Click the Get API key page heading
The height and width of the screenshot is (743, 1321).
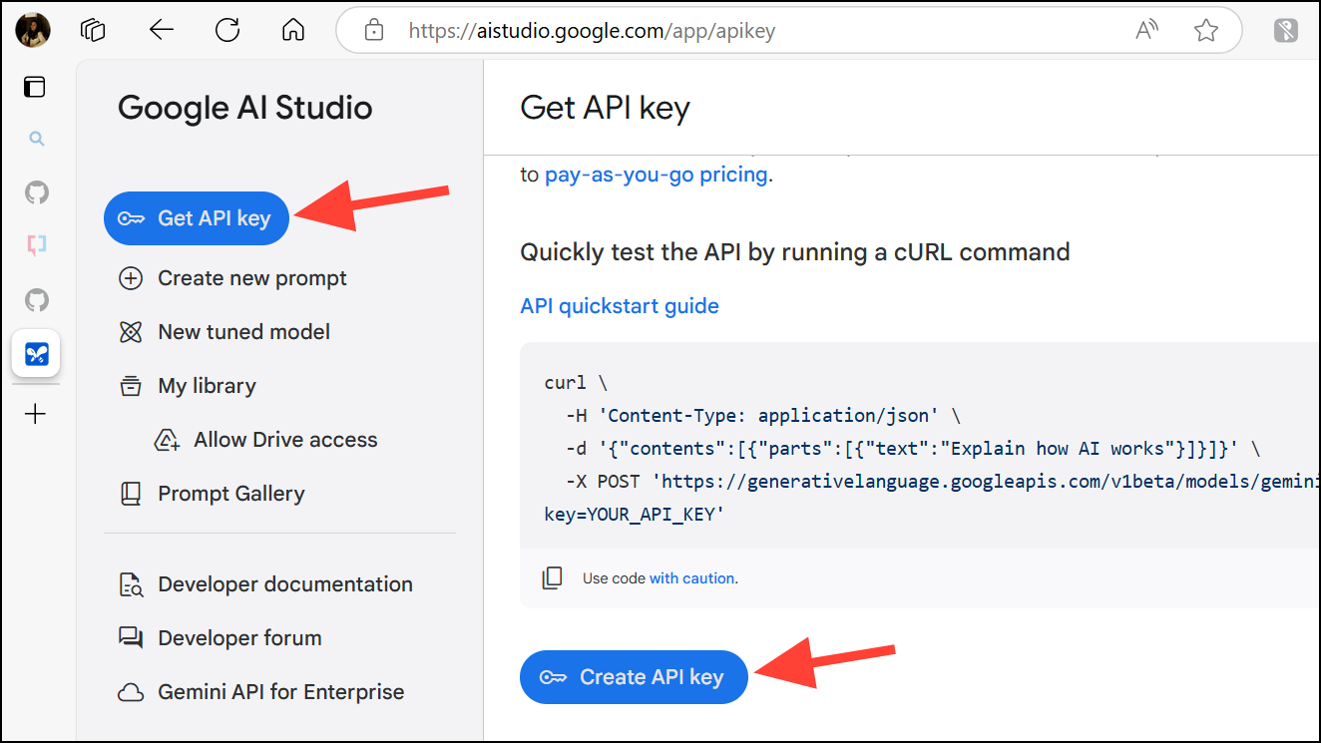[606, 108]
